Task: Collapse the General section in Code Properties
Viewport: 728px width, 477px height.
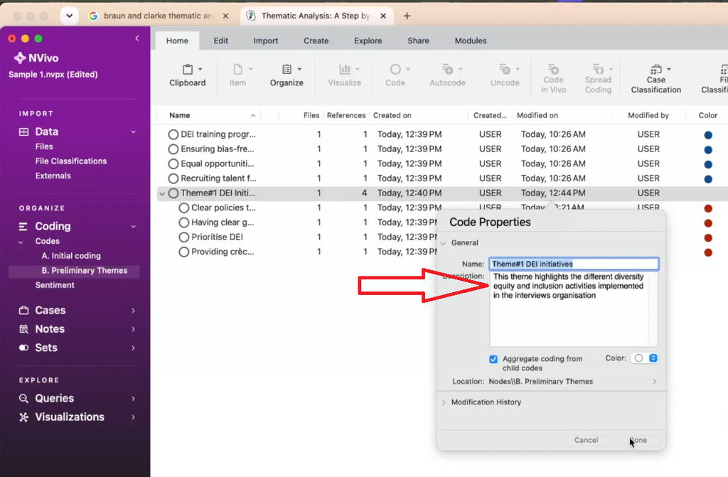Action: [x=444, y=243]
